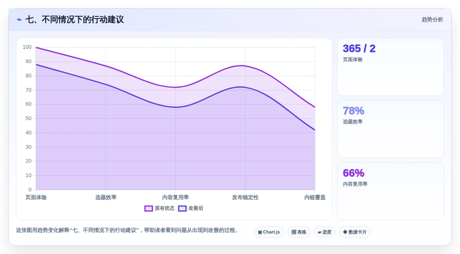Click the 50 y-axis tick label

pos(28,118)
